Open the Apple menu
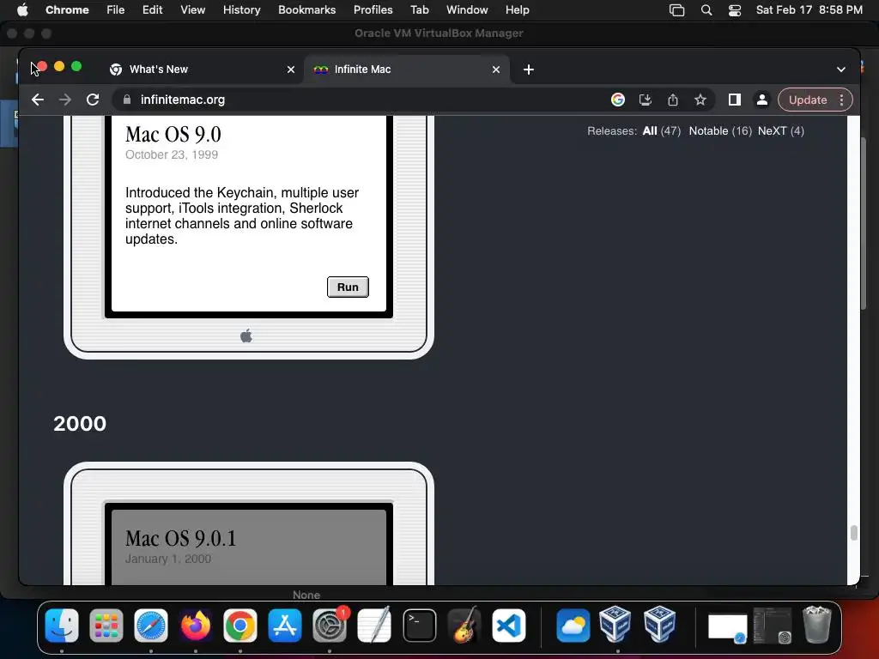 tap(22, 10)
